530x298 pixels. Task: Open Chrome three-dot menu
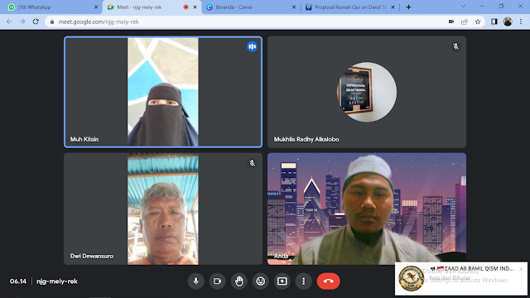click(521, 22)
